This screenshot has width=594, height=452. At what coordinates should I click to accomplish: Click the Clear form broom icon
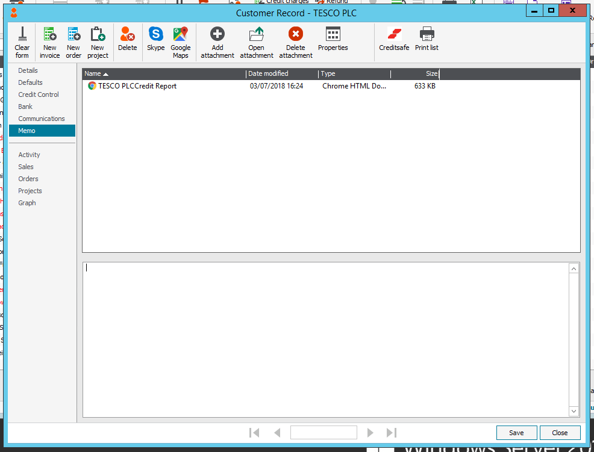tap(22, 34)
